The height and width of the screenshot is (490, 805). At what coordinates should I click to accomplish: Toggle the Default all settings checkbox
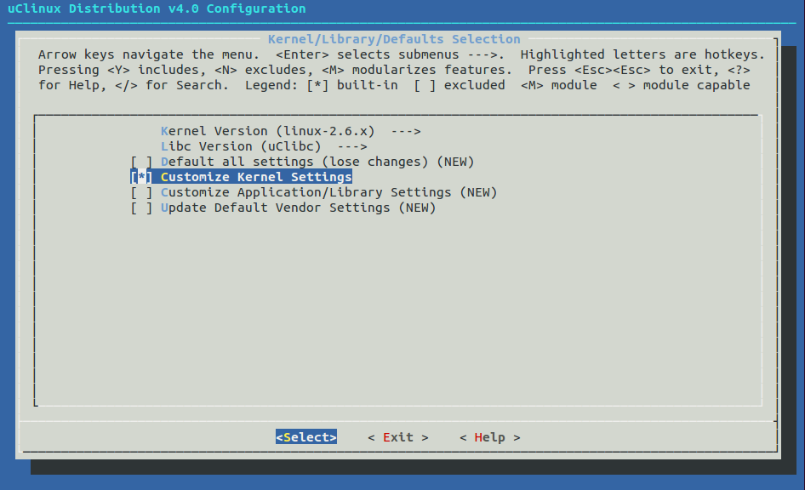coord(141,162)
